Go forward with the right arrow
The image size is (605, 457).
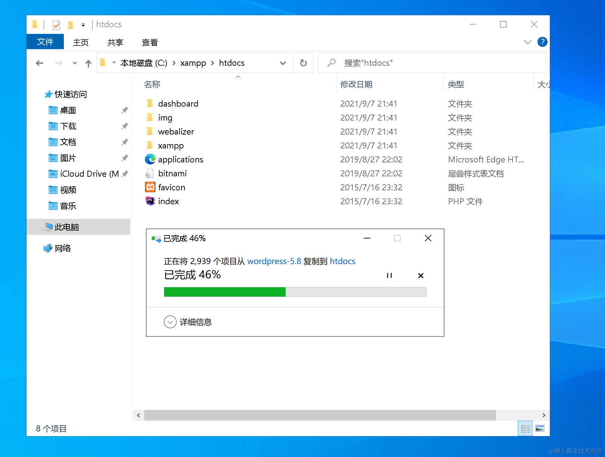click(59, 63)
